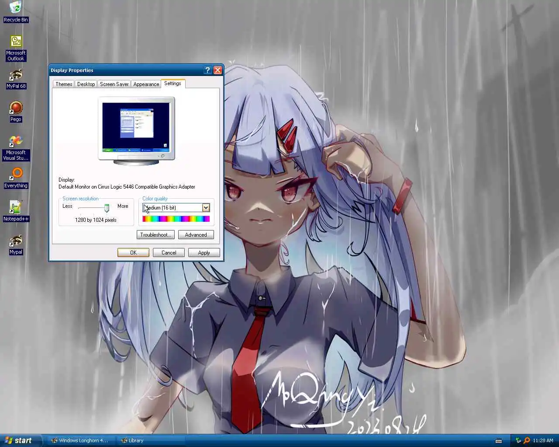Open the Recycle Bin desktop icon
559x447 pixels.
tap(16, 11)
